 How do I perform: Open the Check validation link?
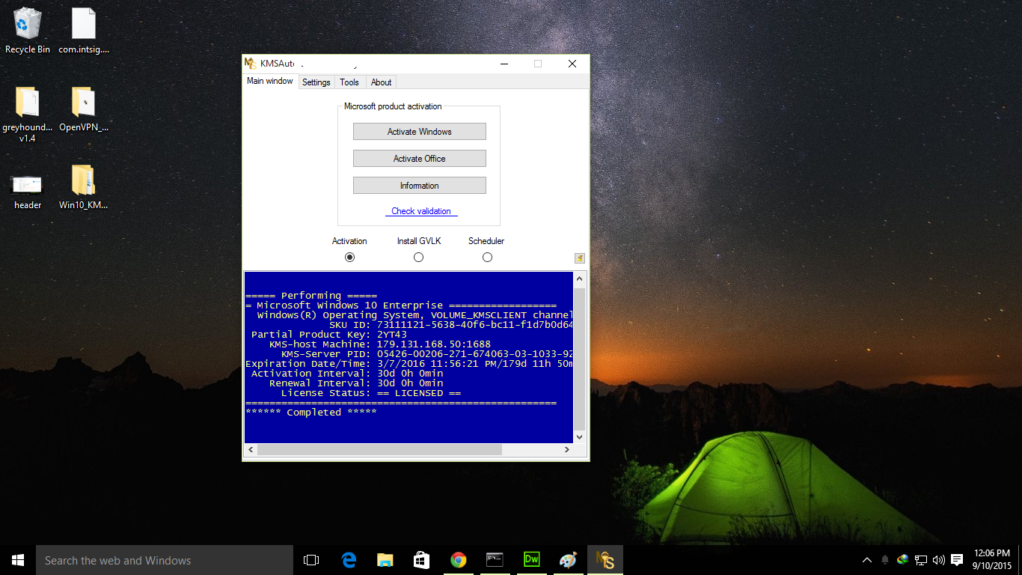420,211
